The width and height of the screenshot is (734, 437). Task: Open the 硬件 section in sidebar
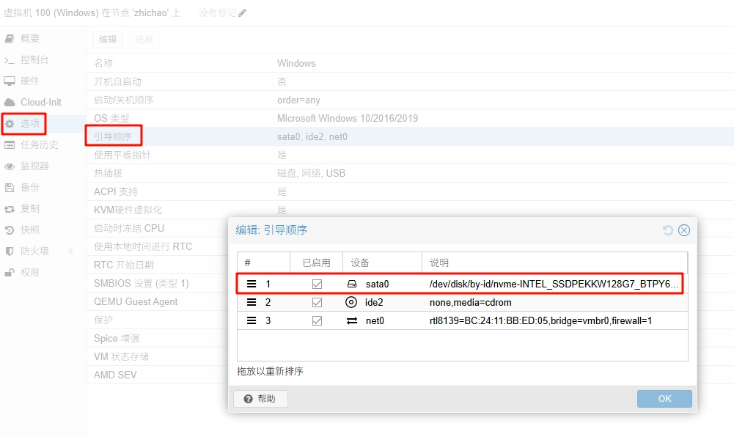tap(29, 81)
